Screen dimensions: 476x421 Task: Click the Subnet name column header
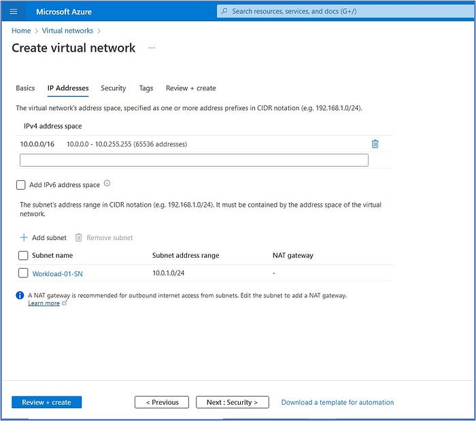click(x=52, y=255)
